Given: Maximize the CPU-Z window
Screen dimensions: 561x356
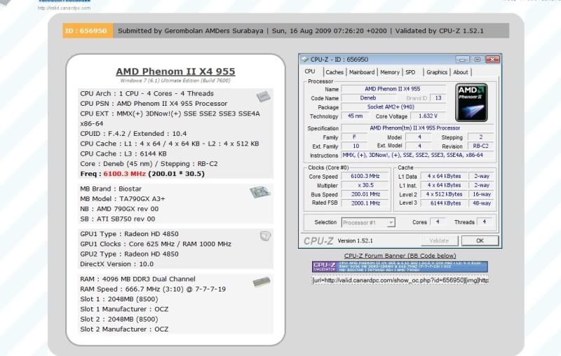Looking at the screenshot, I should click(477, 60).
